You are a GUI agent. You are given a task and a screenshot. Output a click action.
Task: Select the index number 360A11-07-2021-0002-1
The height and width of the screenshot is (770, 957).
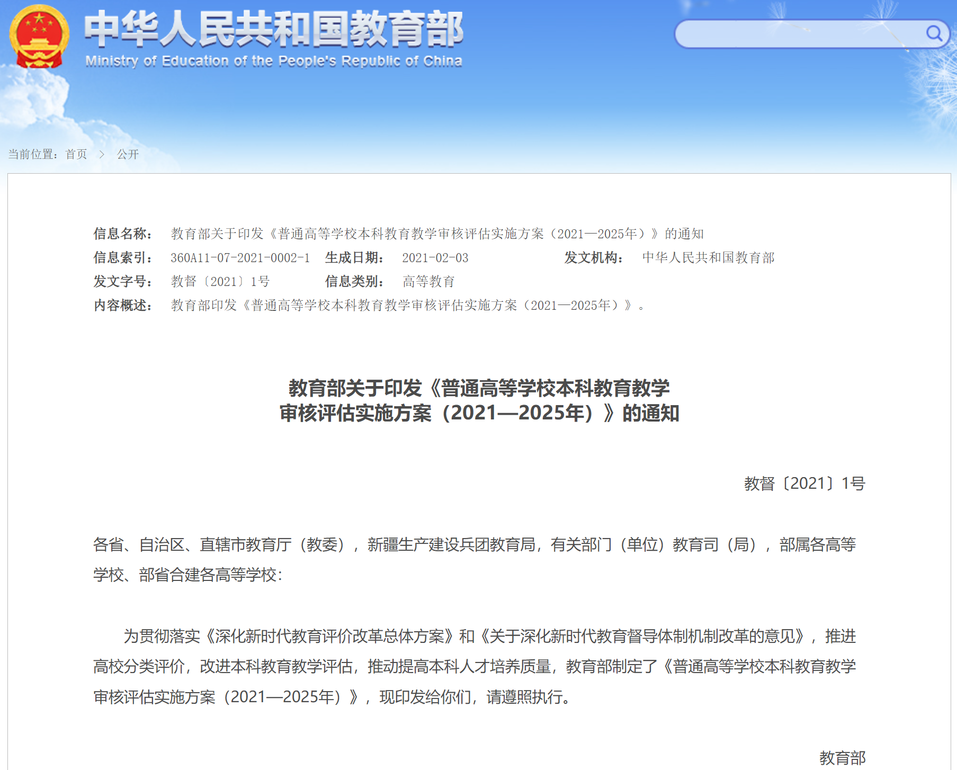coord(240,258)
